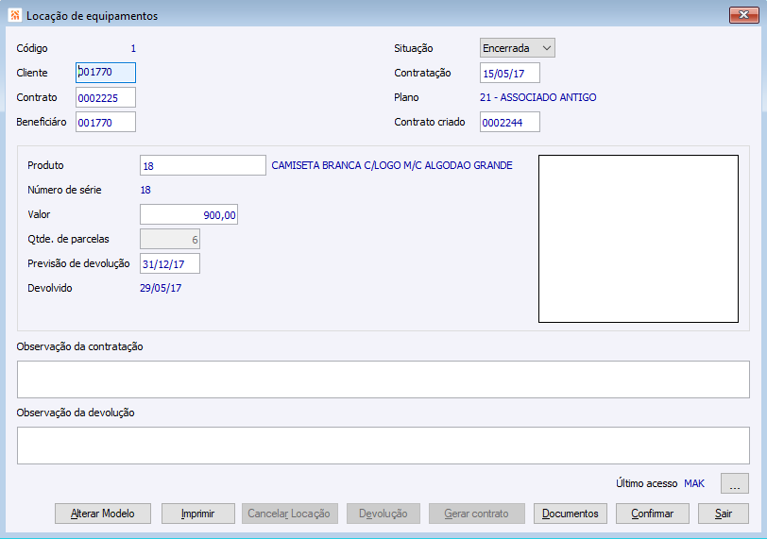The height and width of the screenshot is (539, 767).
Task: Click the Situação label
Action: [x=414, y=48]
